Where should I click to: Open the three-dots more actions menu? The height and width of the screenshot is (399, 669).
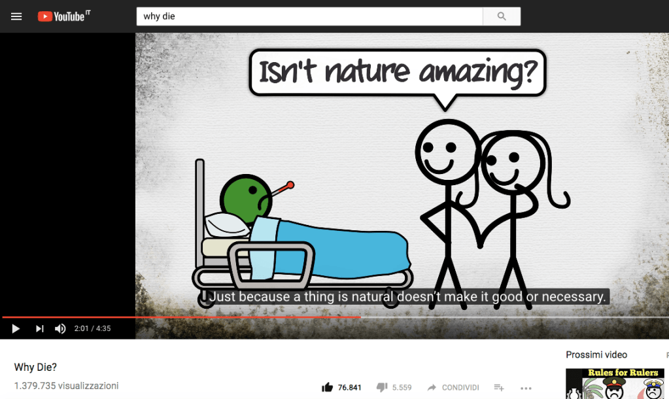[x=526, y=387]
